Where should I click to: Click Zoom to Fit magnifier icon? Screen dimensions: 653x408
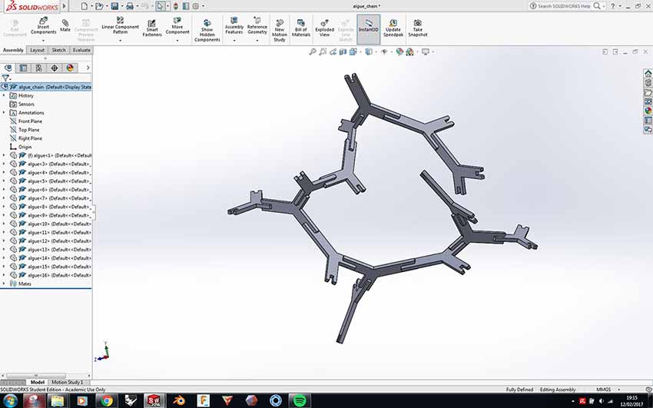[x=313, y=51]
